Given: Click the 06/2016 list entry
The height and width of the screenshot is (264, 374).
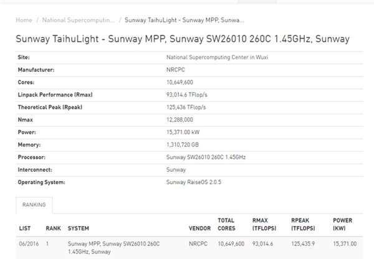Looking at the screenshot, I should tap(29, 243).
